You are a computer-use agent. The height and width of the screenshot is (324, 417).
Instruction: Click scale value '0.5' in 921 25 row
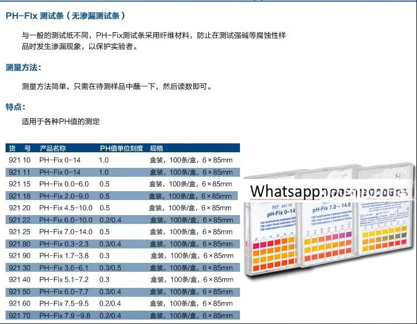point(105,232)
